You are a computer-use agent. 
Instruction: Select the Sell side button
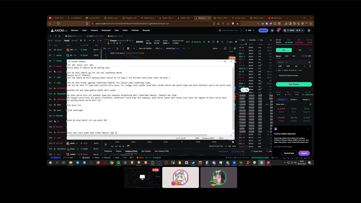coord(300,50)
